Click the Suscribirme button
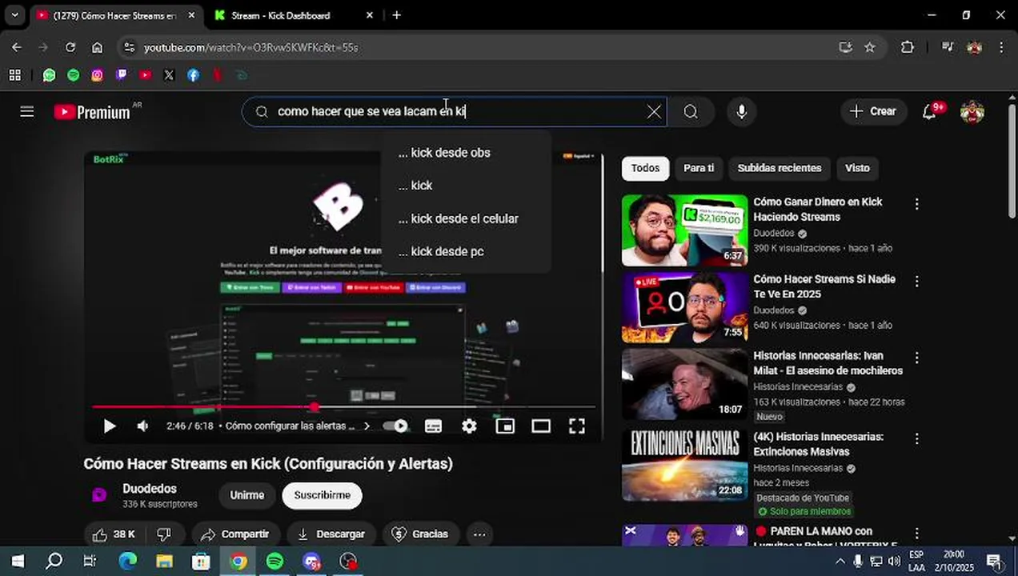Viewport: 1018px width, 576px height. click(x=322, y=495)
